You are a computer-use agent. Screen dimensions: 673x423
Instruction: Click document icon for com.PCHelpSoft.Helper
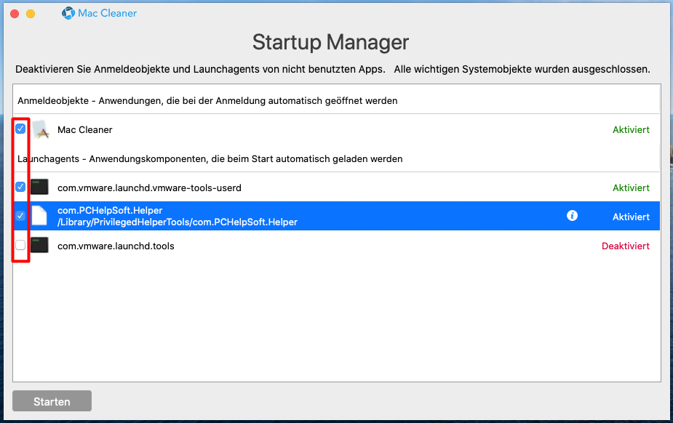(39, 216)
